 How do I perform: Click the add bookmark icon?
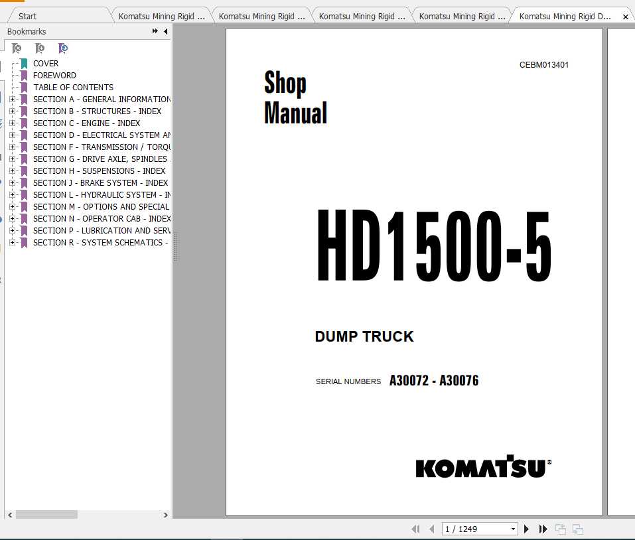point(40,48)
